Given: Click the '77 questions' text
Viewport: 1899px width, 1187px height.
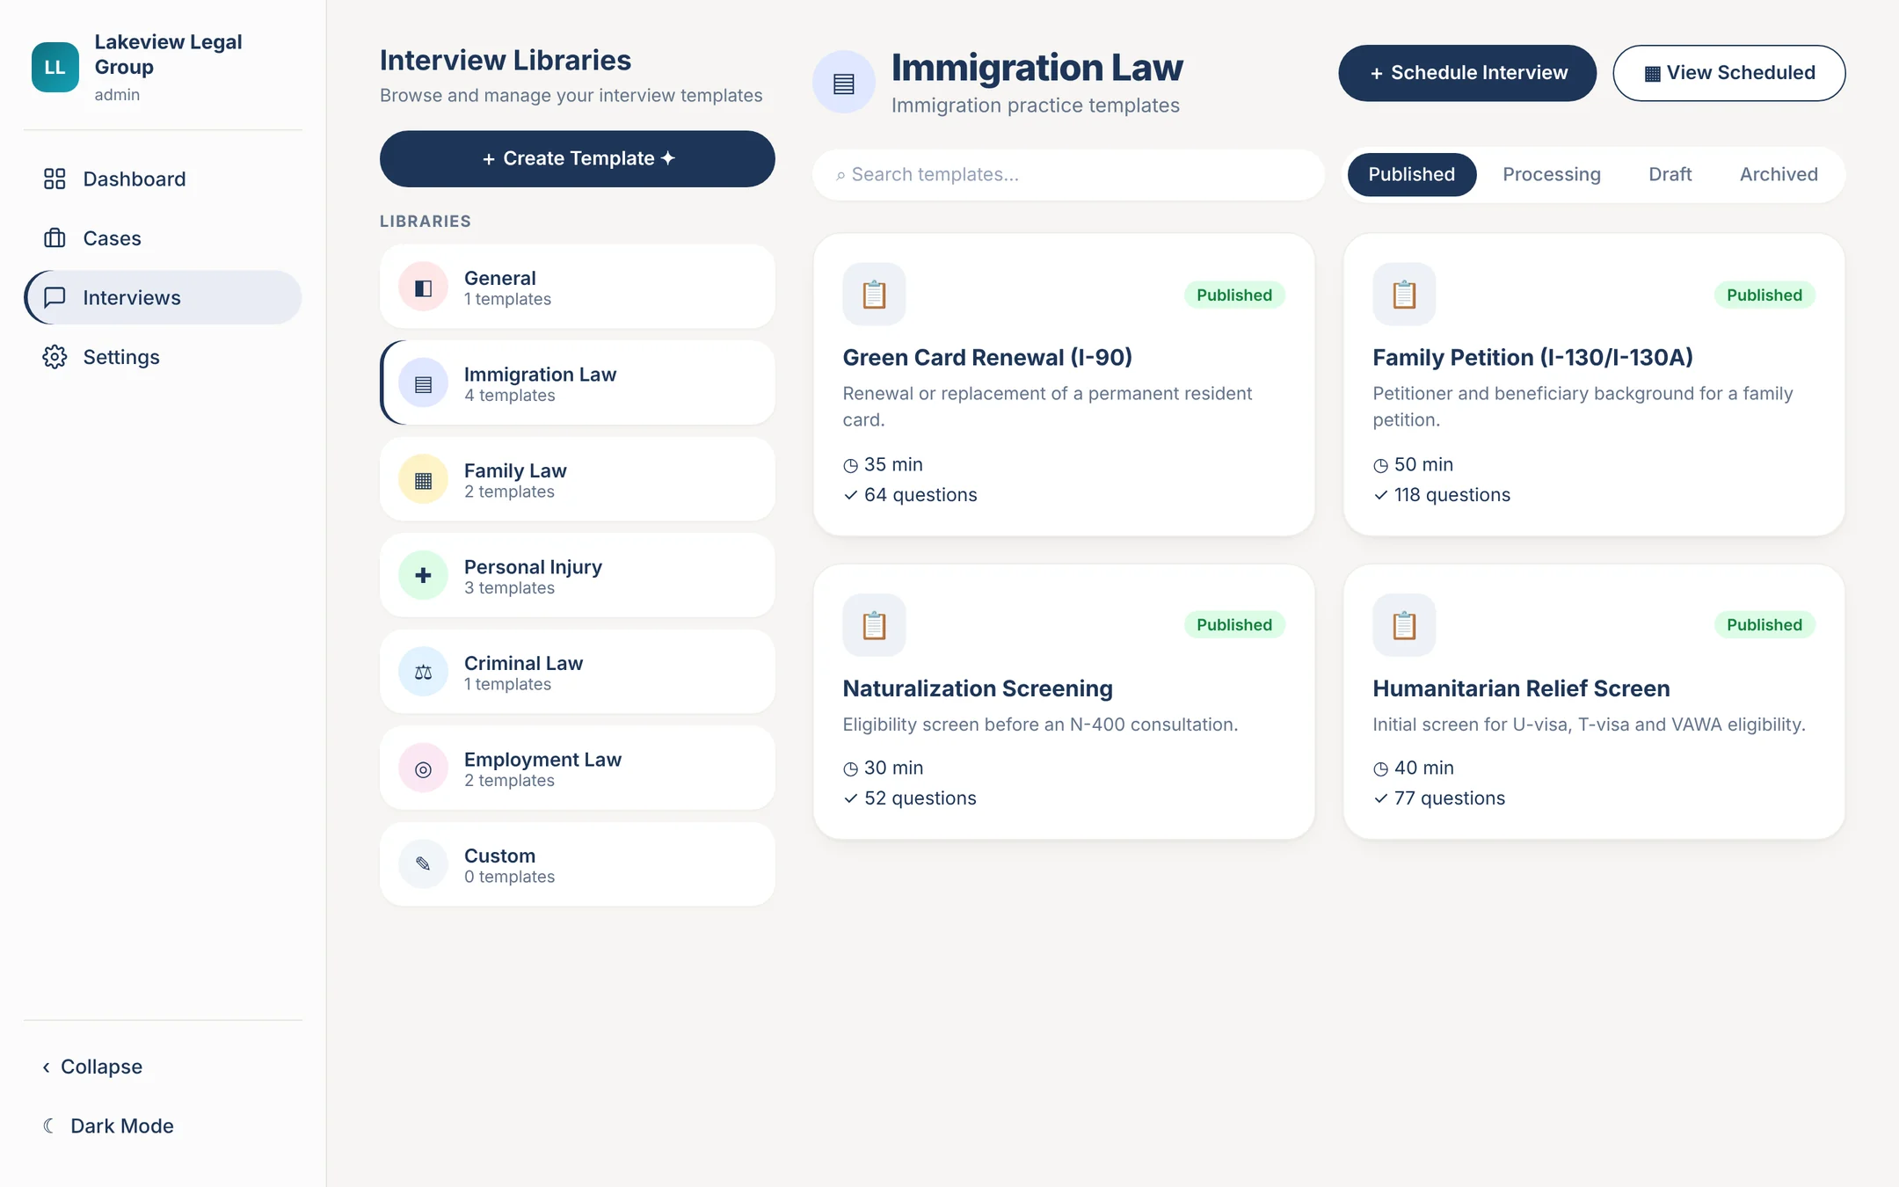Looking at the screenshot, I should (1450, 798).
